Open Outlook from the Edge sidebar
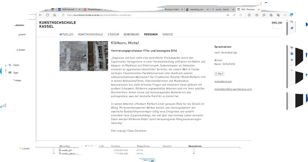308x162 pixels. click(291, 53)
